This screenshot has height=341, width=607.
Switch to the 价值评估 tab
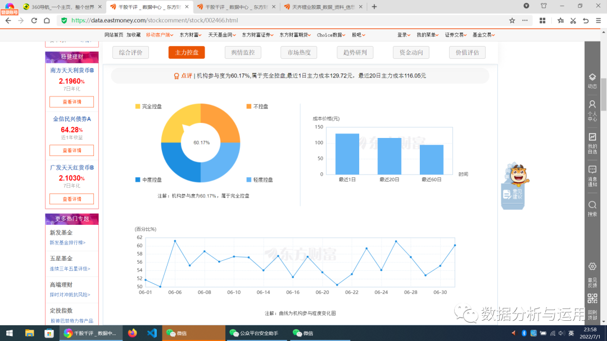pyautogui.click(x=467, y=53)
